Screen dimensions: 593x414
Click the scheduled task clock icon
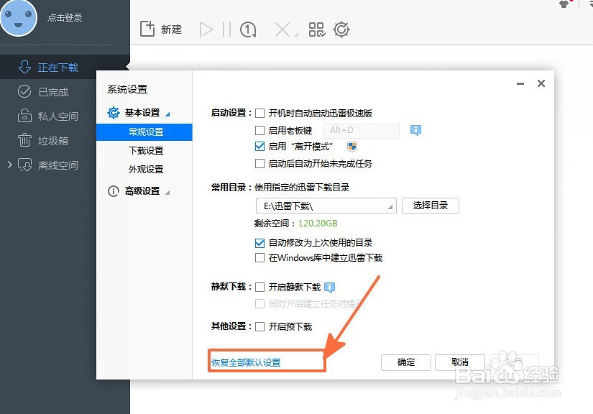pos(248,29)
